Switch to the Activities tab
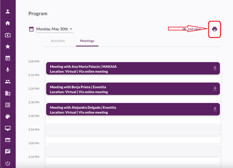233x168 pixels. pos(58,41)
